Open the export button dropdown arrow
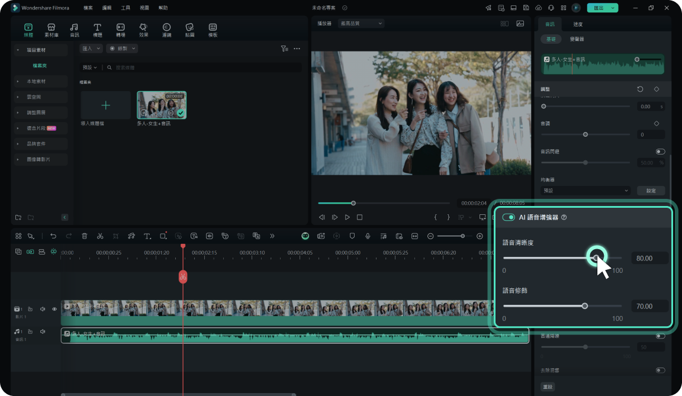Viewport: 682px width, 396px height. click(x=613, y=8)
